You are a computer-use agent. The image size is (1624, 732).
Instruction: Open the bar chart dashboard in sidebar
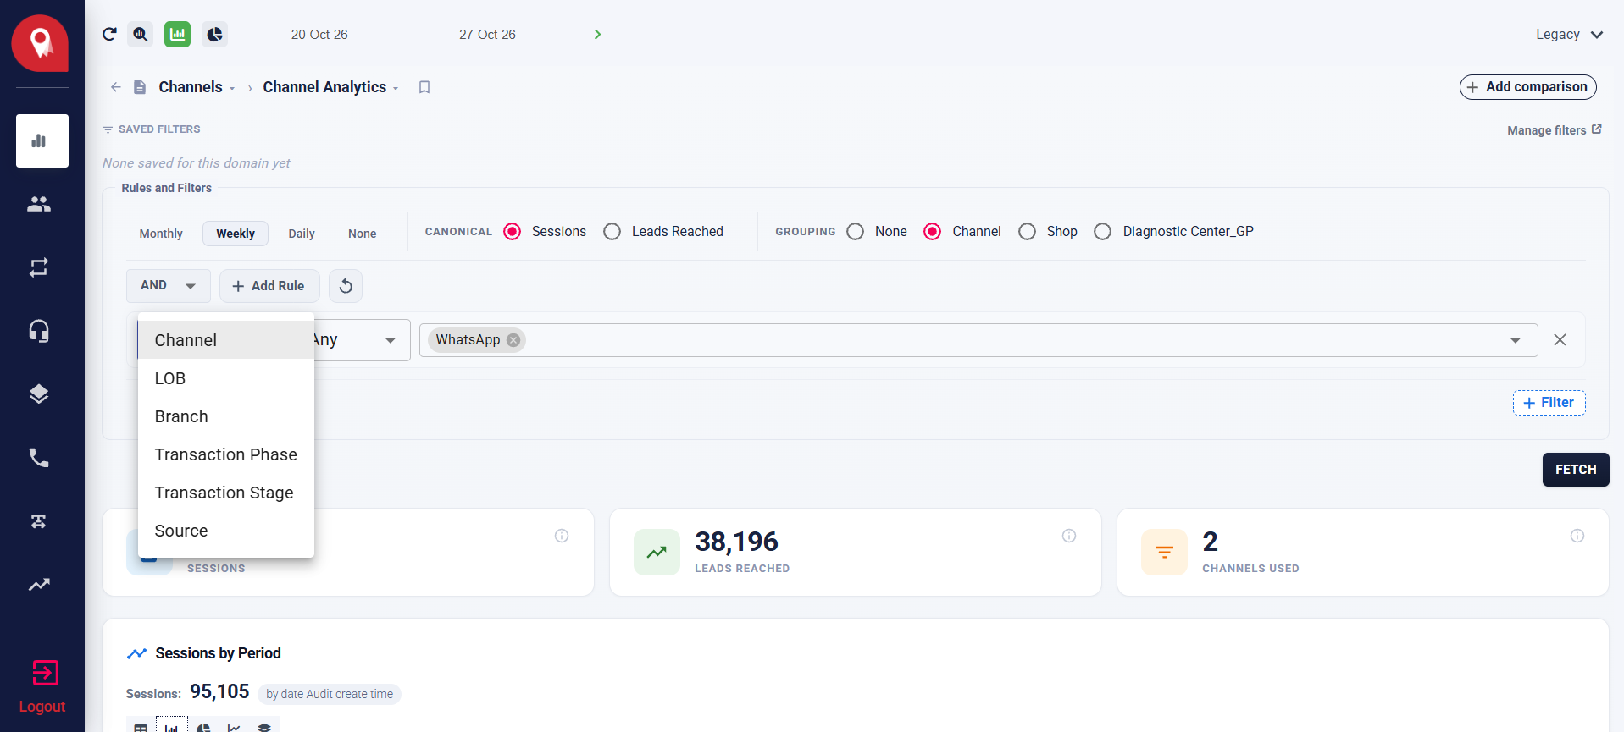(x=42, y=140)
